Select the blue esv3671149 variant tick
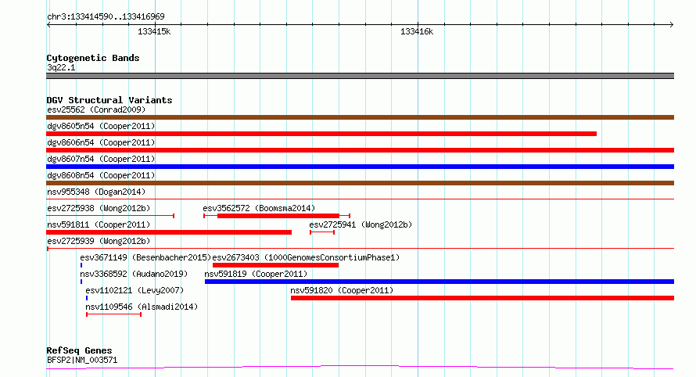This screenshot has height=377, width=696. click(81, 265)
